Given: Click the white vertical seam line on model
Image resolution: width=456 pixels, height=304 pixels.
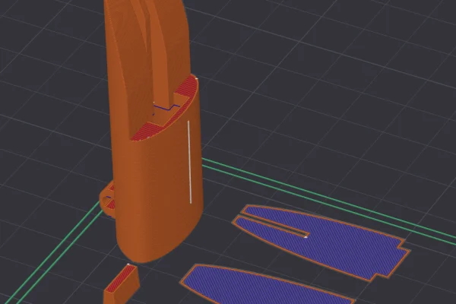Looking at the screenshot, I should (189, 162).
